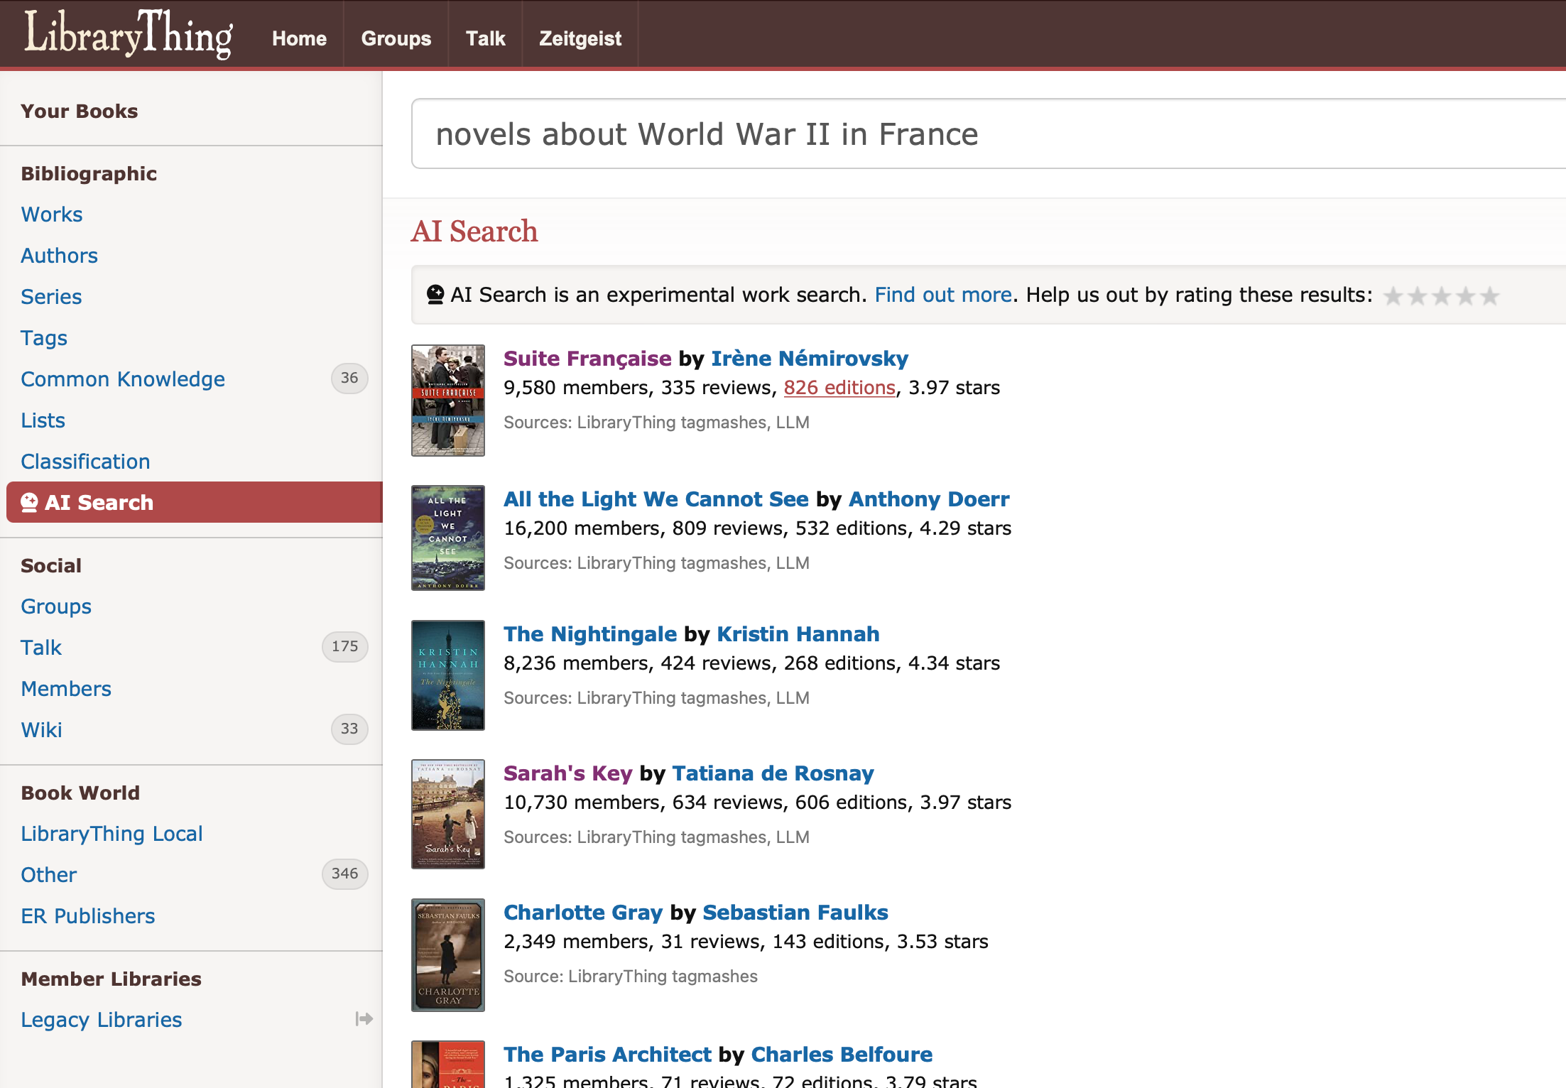The width and height of the screenshot is (1566, 1088).
Task: Open The Nightingale by Kristin Hannah
Action: pyautogui.click(x=589, y=633)
